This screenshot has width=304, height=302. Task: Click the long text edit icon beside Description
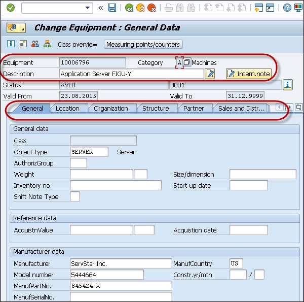point(210,74)
